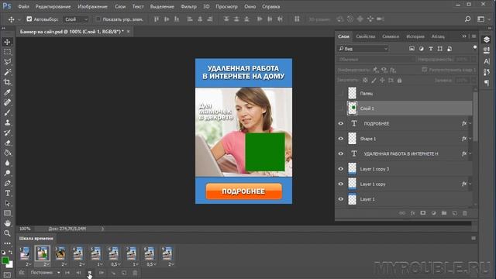The image size is (496, 279).
Task: Select the Eraser tool
Action: tap(7, 143)
